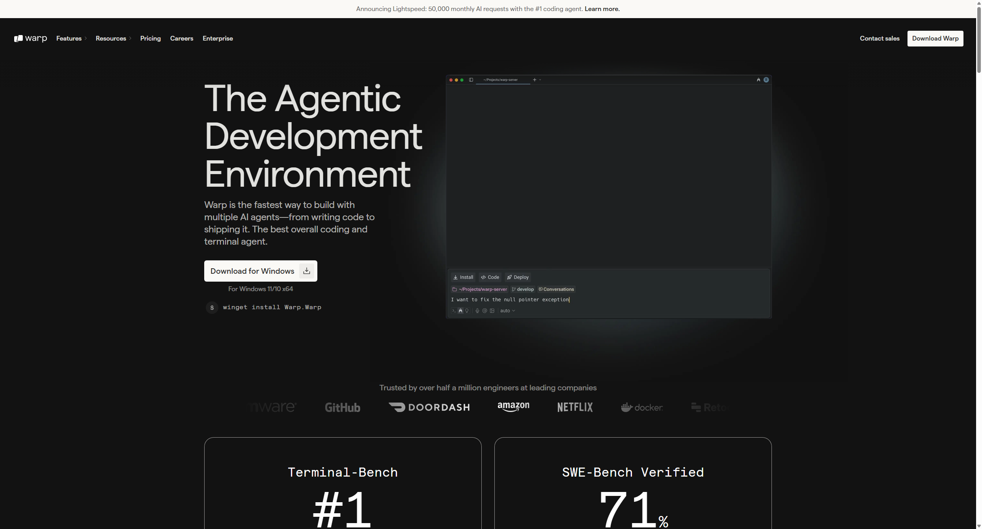Open the Careers page

[182, 38]
